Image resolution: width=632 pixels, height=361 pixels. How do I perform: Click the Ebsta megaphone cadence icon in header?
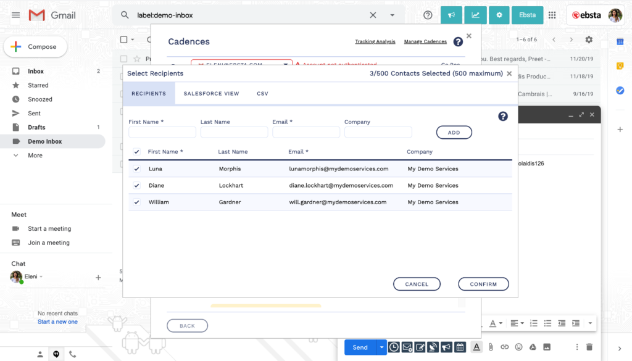(x=451, y=15)
